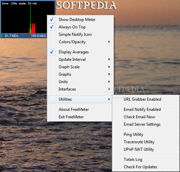Collapse the Utilities submenu arrow

tap(109, 99)
